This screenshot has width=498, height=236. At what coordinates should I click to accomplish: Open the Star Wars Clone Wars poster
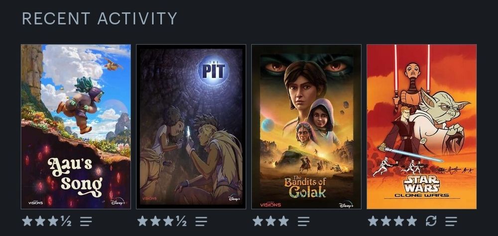point(421,126)
